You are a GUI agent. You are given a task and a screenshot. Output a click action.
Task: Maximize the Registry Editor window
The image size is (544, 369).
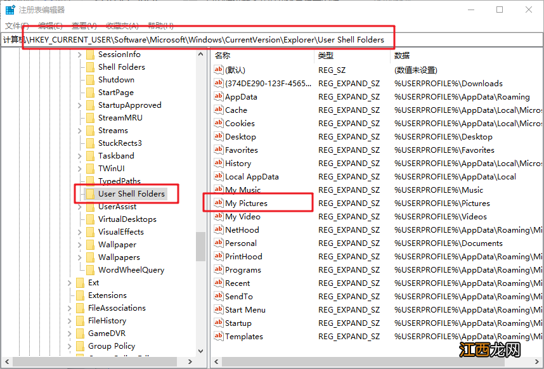coord(500,10)
